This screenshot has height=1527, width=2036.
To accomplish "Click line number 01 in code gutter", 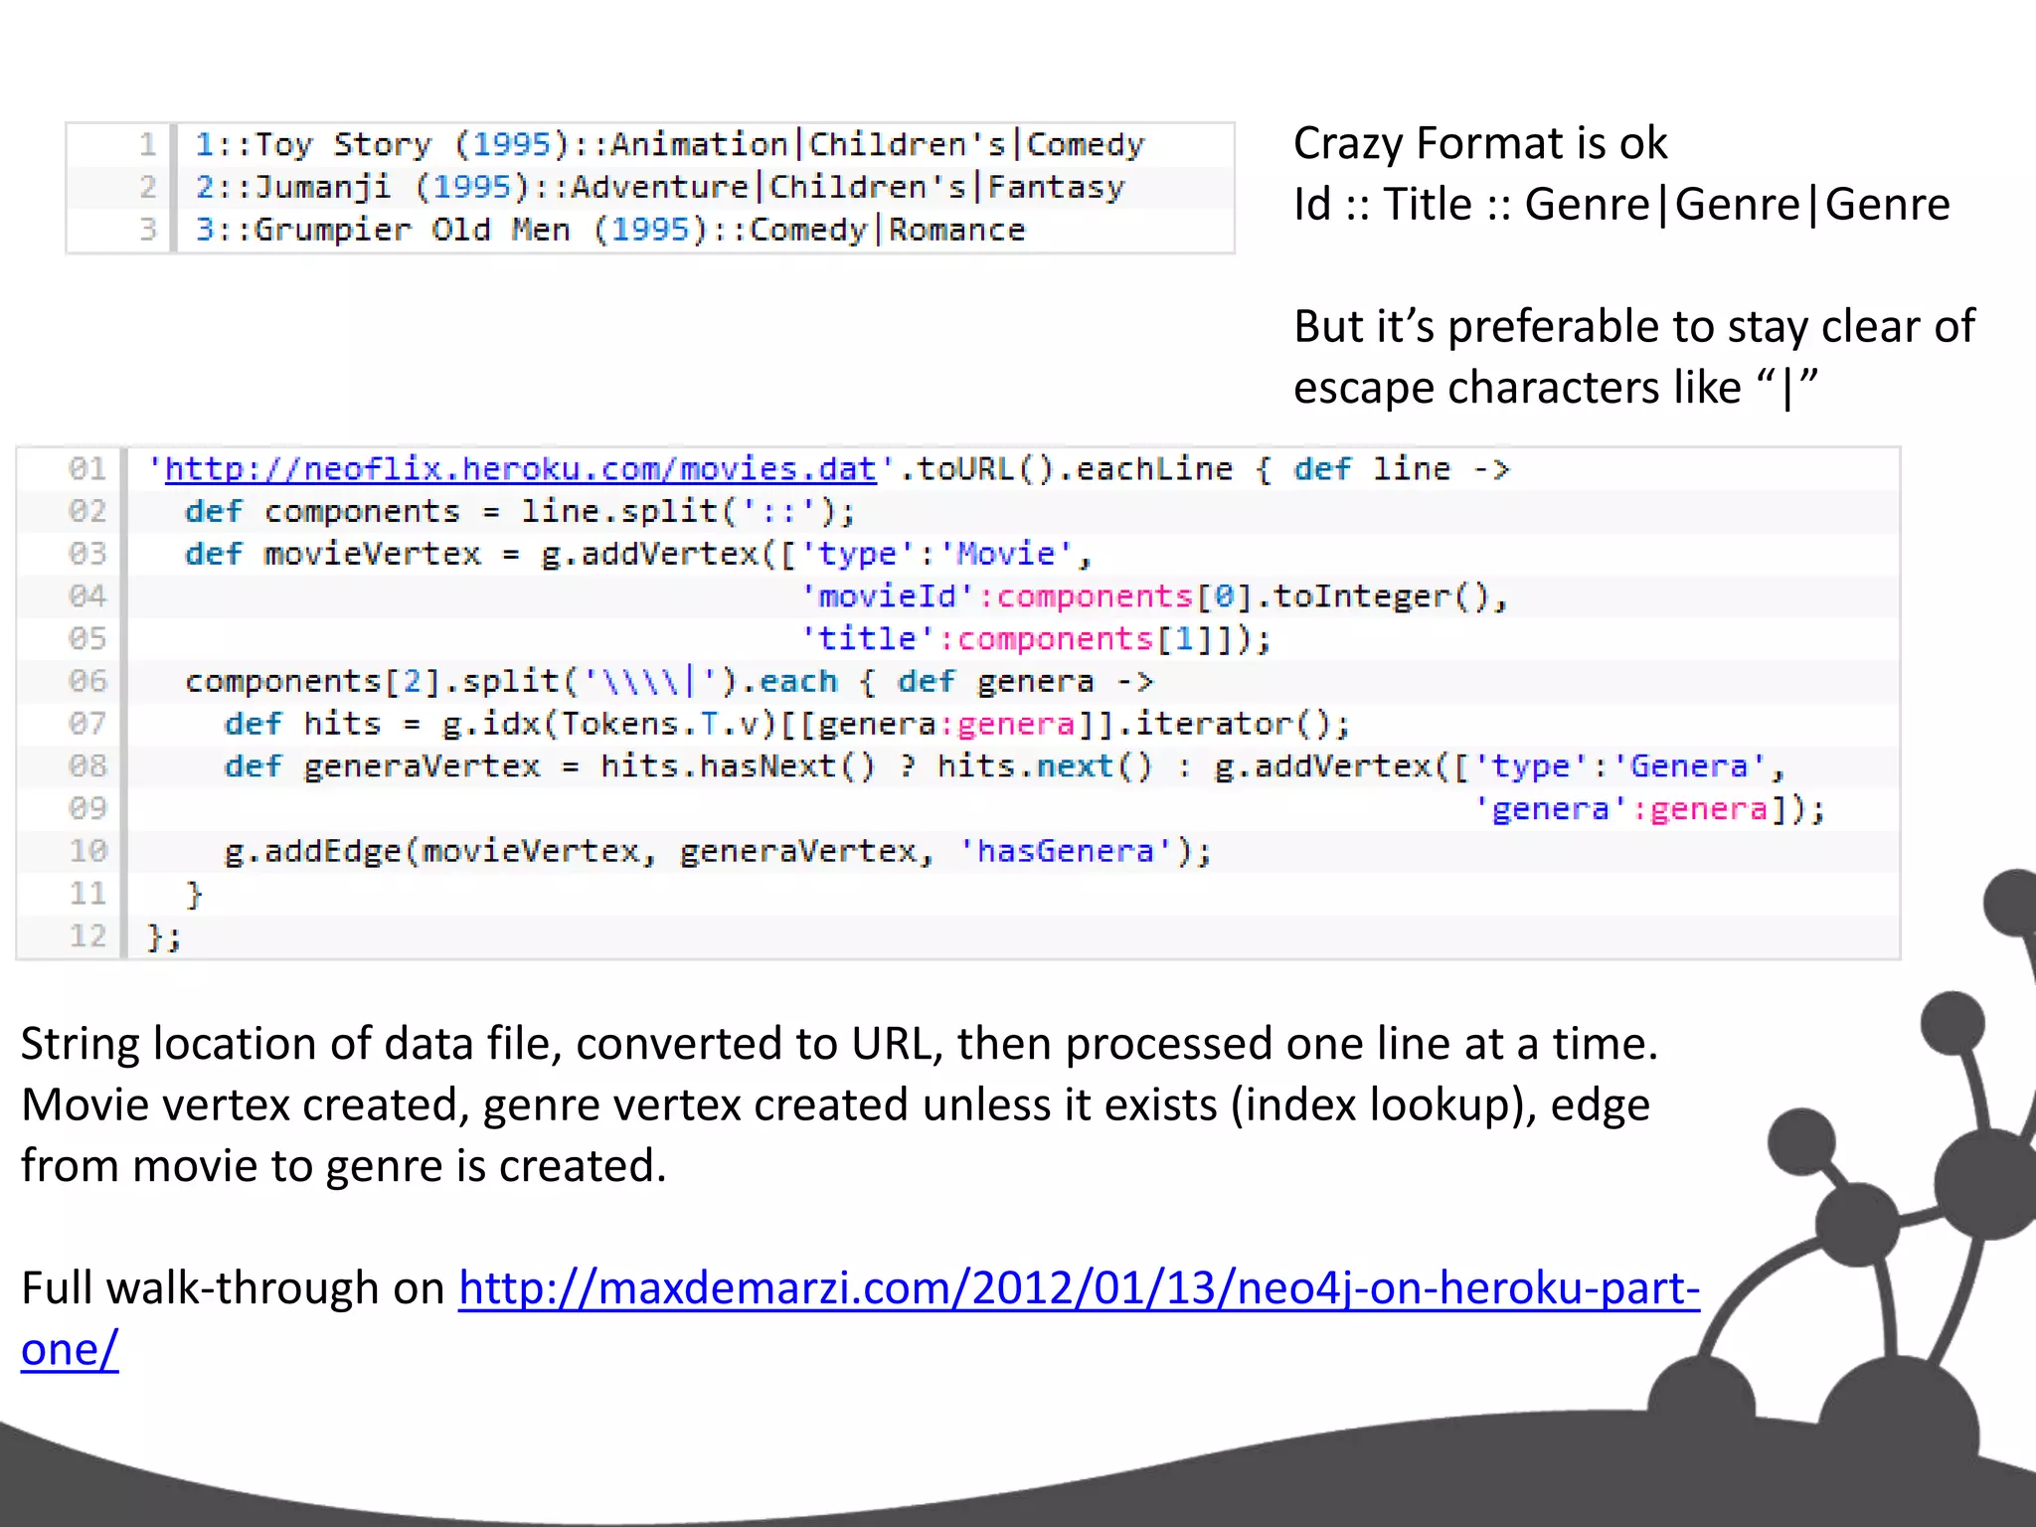I will pyautogui.click(x=87, y=469).
